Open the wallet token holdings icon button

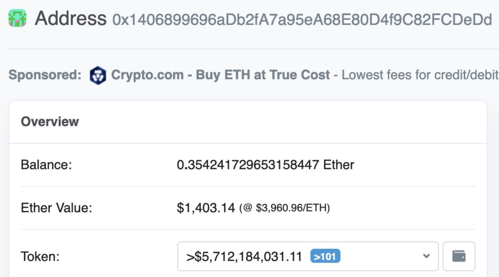(459, 256)
